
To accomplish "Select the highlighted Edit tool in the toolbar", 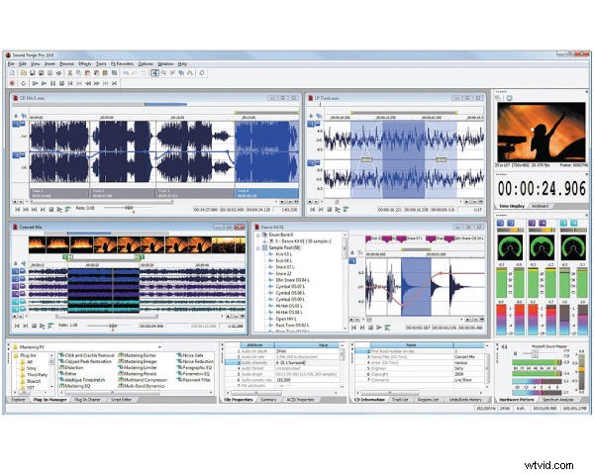I will point(154,72).
